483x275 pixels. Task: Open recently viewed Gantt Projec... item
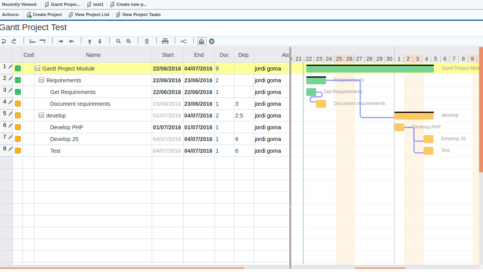click(63, 4)
